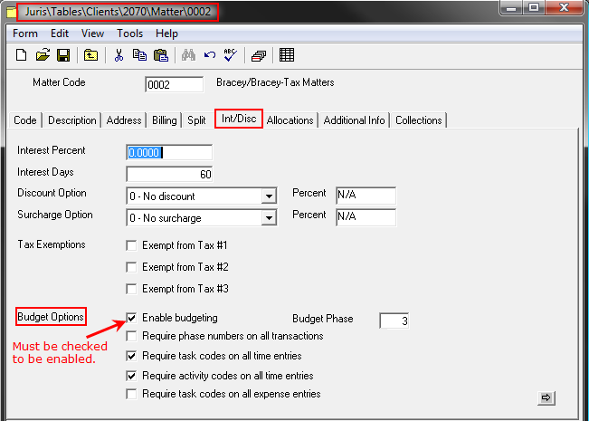Click the Copy toolbar icon

(139, 55)
